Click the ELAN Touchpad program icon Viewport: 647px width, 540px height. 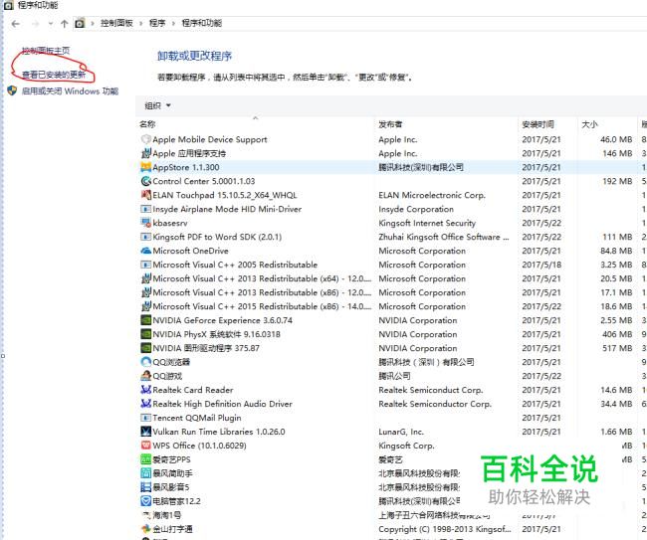pos(145,195)
